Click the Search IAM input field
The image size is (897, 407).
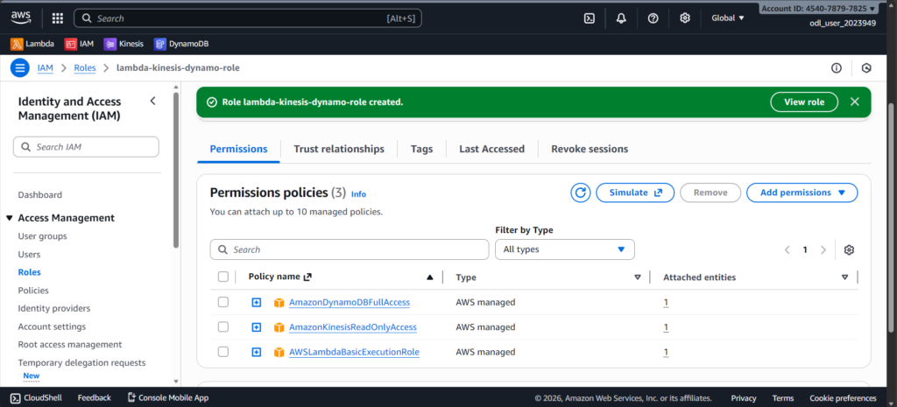86,147
